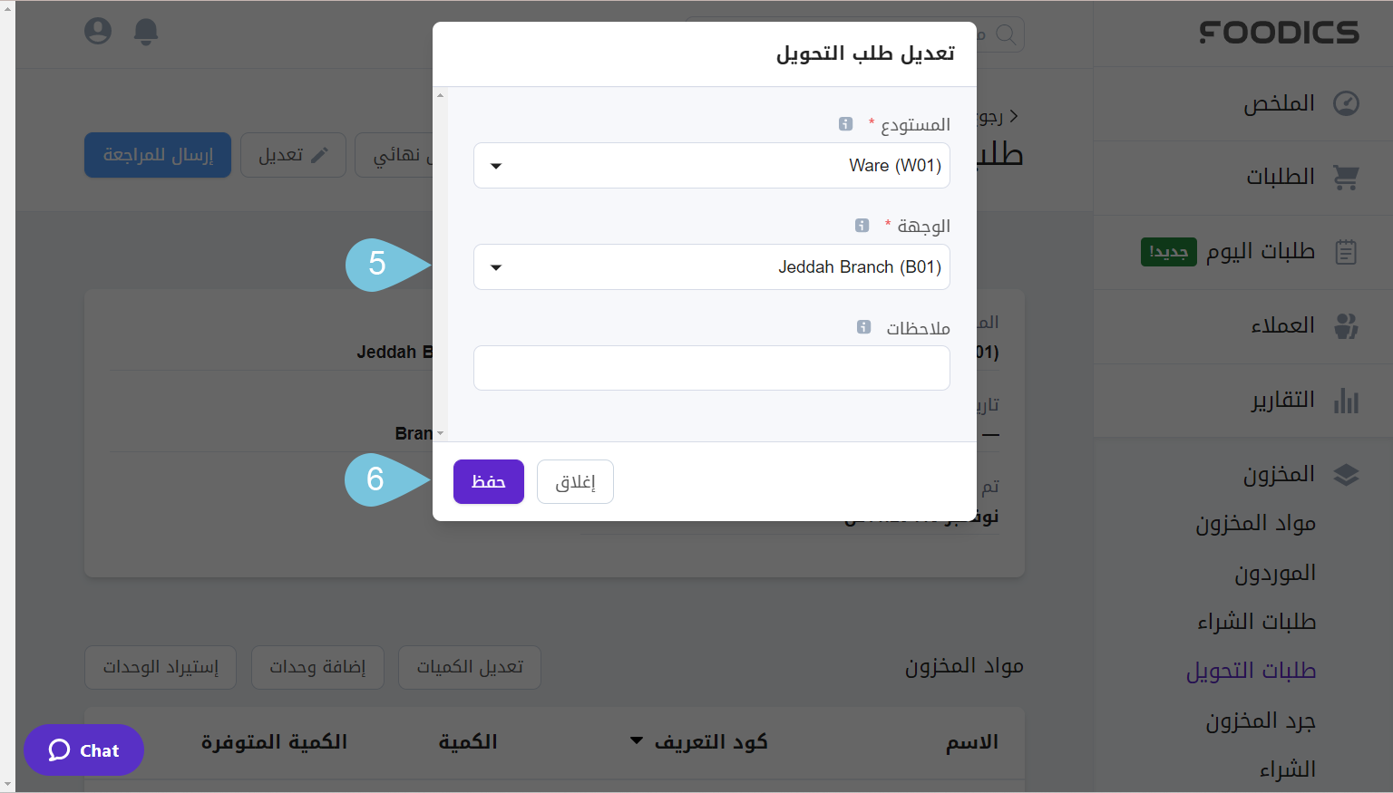Click the إرسال للمراجعة button
The image size is (1393, 793).
158,155
